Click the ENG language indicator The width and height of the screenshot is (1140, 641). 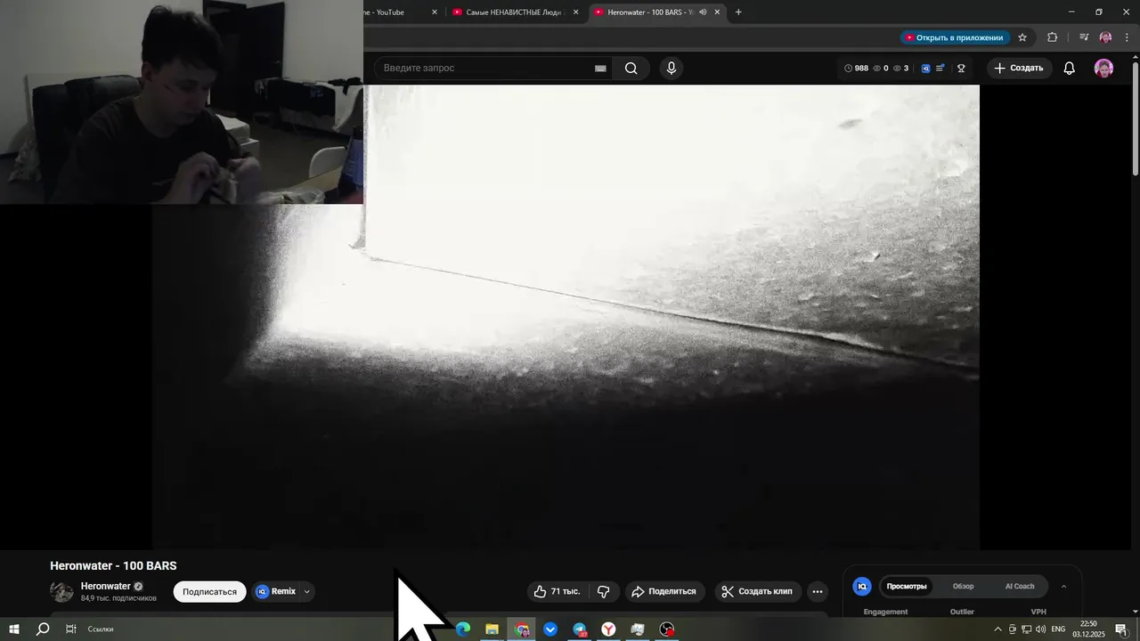point(1058,629)
